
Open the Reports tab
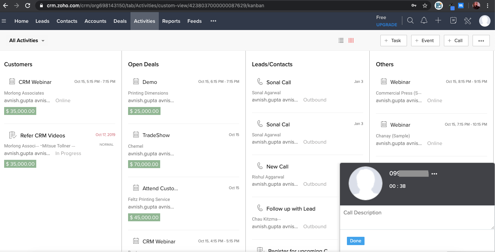(x=171, y=21)
